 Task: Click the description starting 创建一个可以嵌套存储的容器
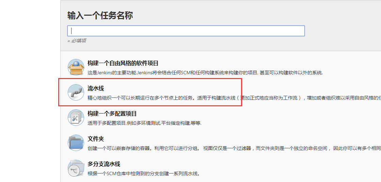point(234,148)
